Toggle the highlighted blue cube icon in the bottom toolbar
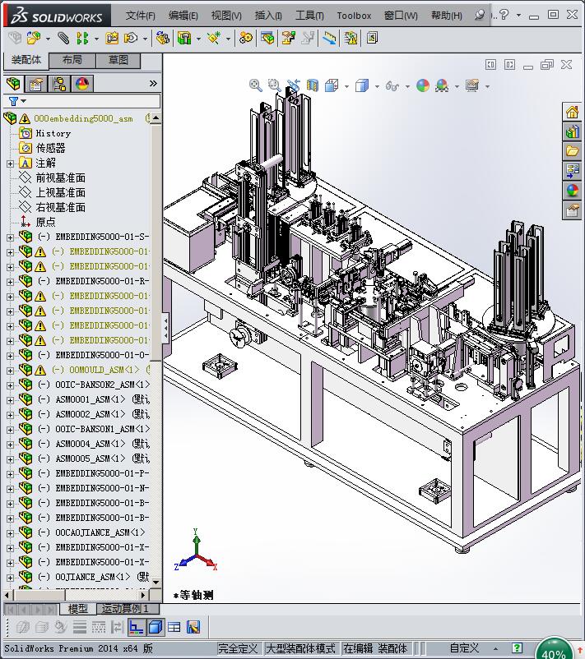585x659 pixels. (156, 628)
